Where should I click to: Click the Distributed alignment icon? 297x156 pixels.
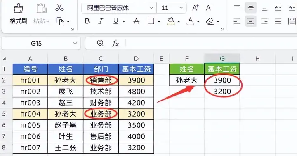coord(292,21)
